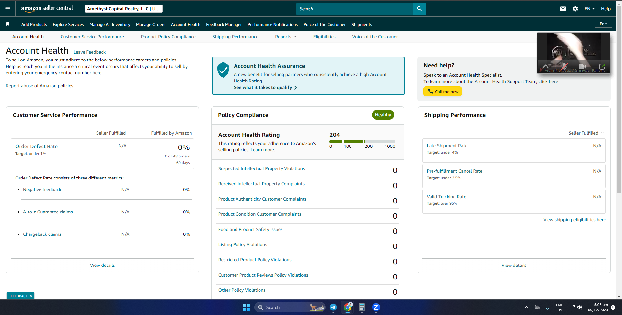Open Manage All Inventory
This screenshot has width=622, height=315.
tap(110, 24)
